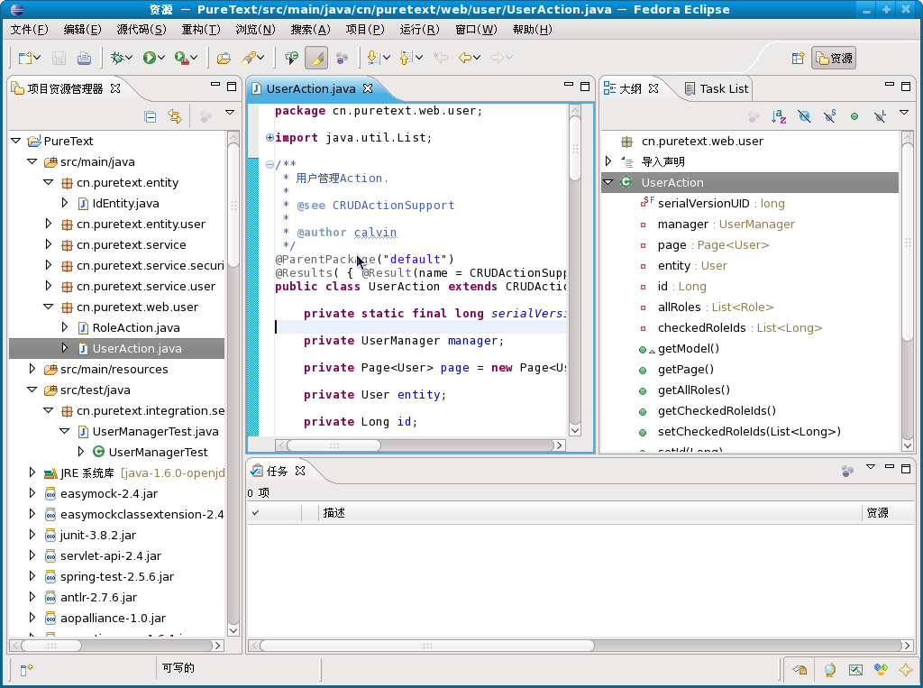Click the Next Annotation arrow icon
923x688 pixels.
373,58
